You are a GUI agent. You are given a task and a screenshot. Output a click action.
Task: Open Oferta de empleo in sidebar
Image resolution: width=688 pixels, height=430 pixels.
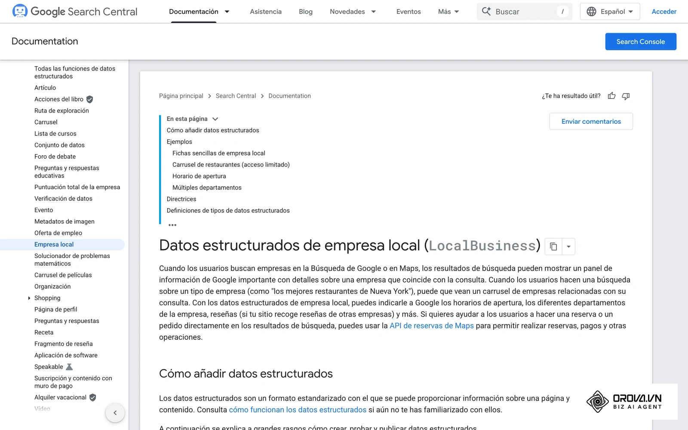coord(58,233)
